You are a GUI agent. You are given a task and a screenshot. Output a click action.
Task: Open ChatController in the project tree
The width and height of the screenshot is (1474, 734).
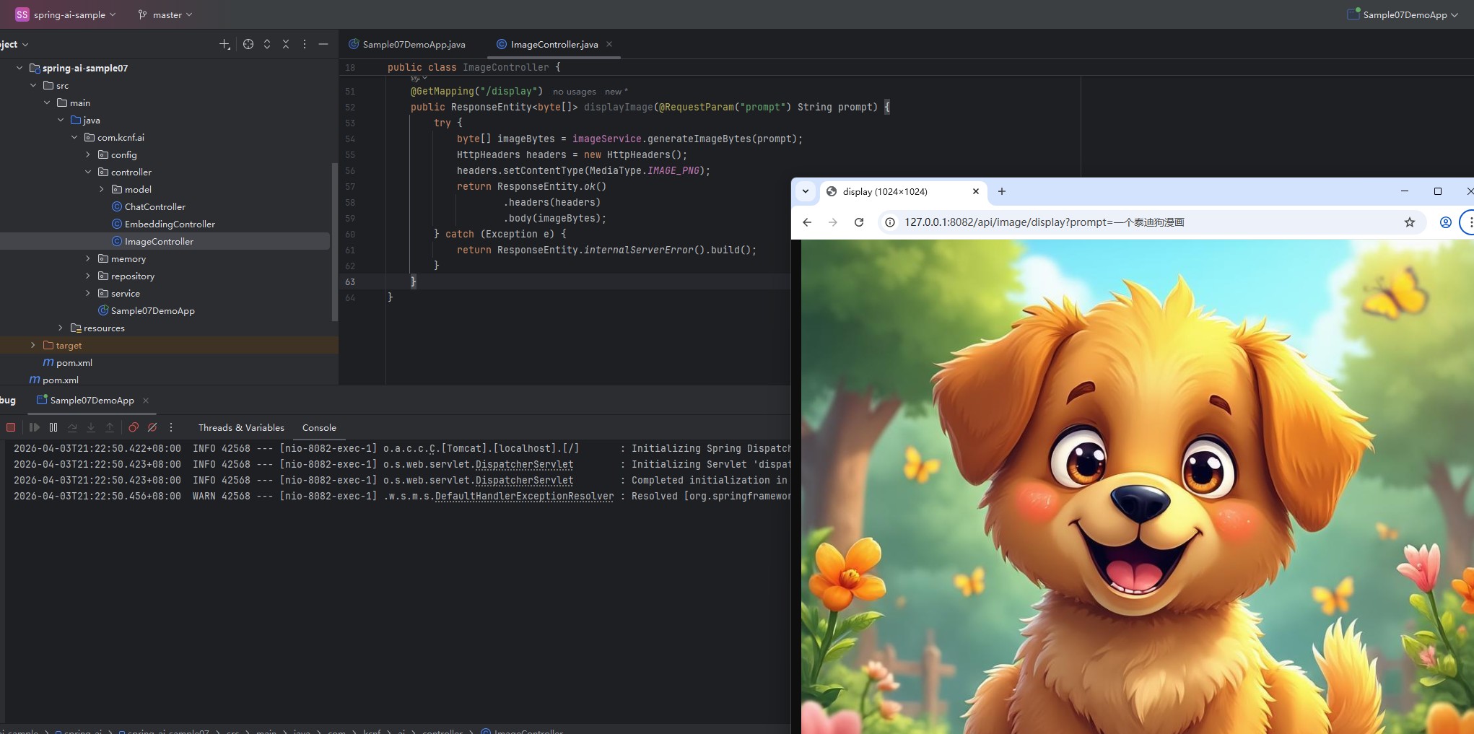pos(154,206)
